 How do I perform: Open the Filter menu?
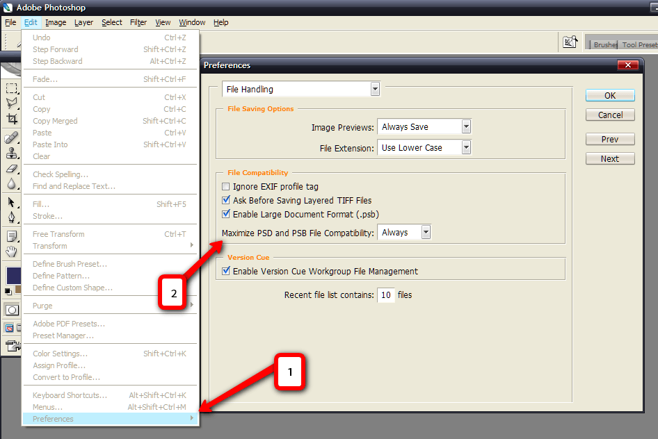[x=138, y=22]
